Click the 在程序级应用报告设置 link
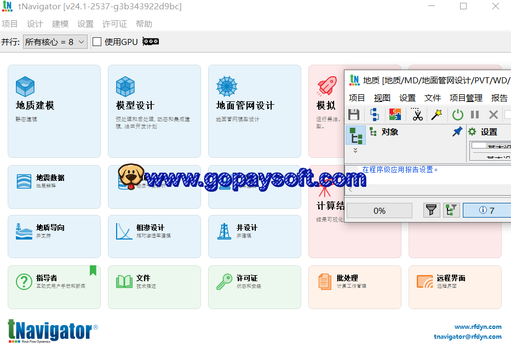Screen dimensions: 511x353 click(x=400, y=170)
